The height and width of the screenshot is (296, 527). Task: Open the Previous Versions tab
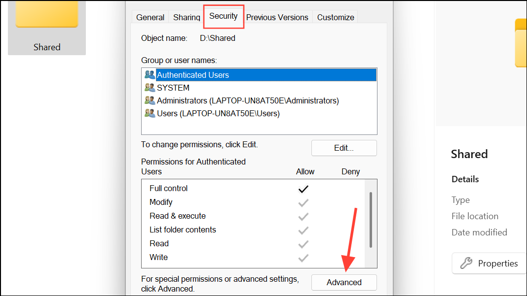(x=277, y=17)
